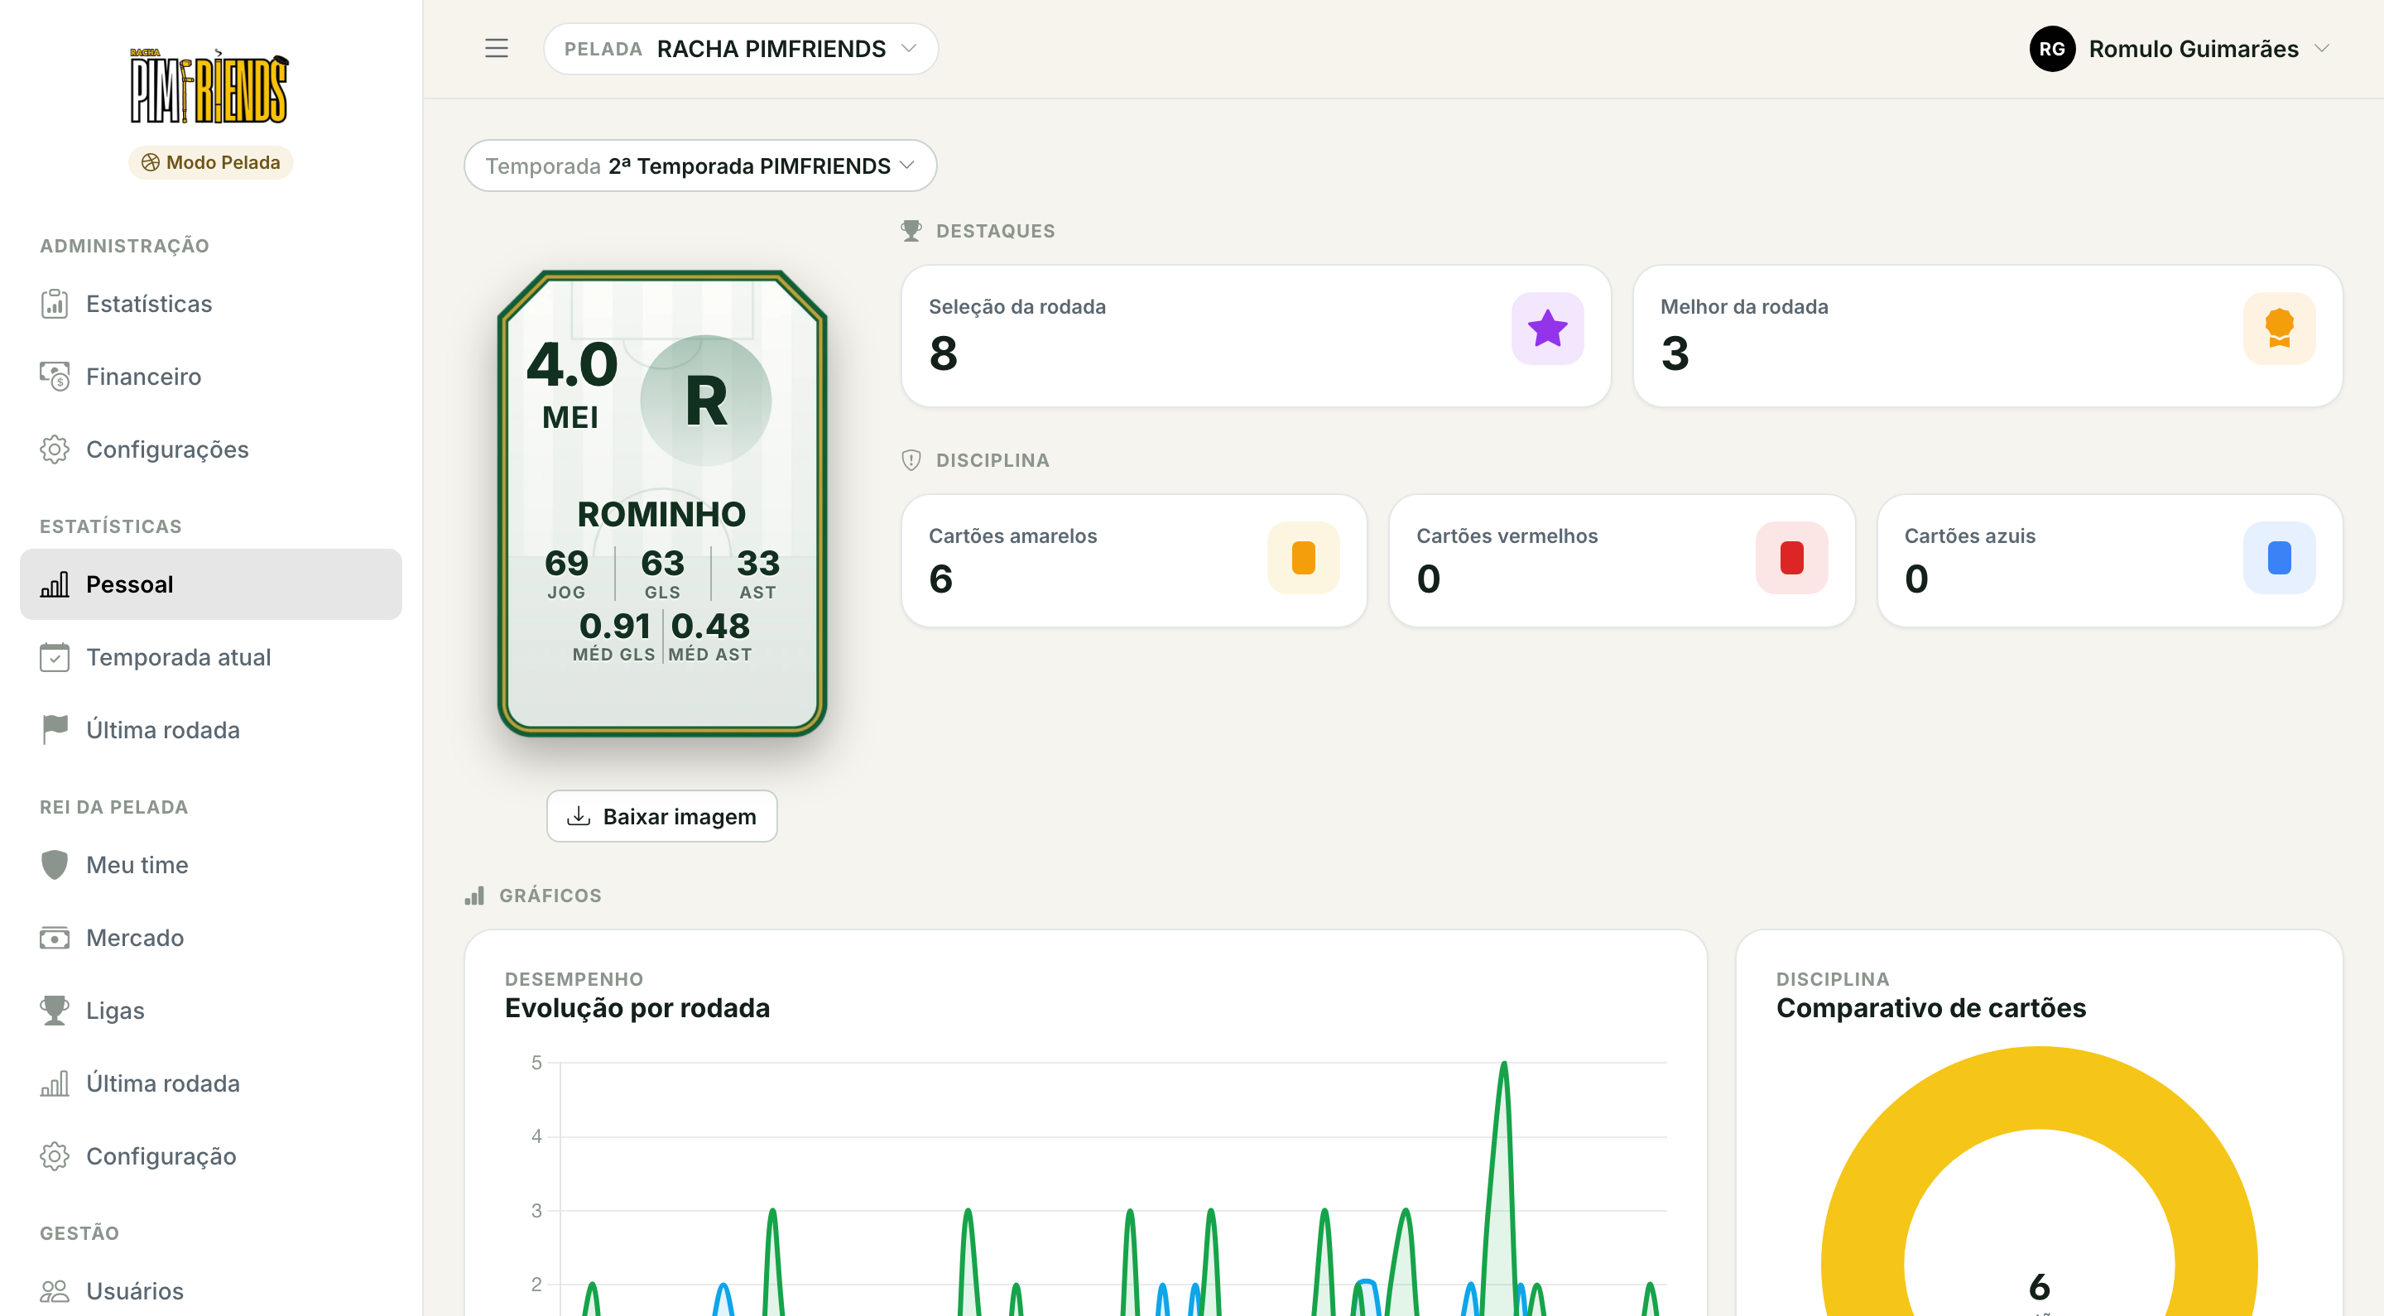Open Última rodada under Estatísticas
Screen dimensions: 2384x1316
point(210,729)
